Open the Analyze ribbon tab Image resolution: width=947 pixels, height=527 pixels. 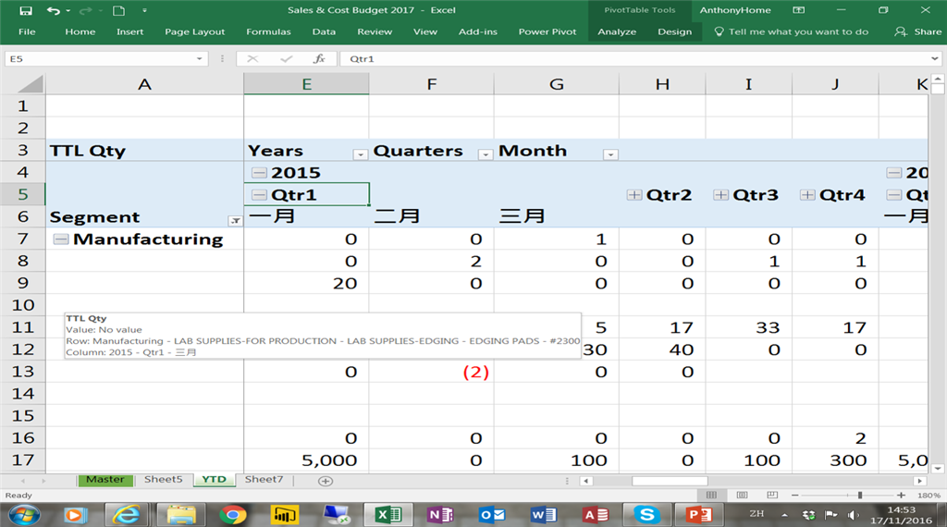616,31
